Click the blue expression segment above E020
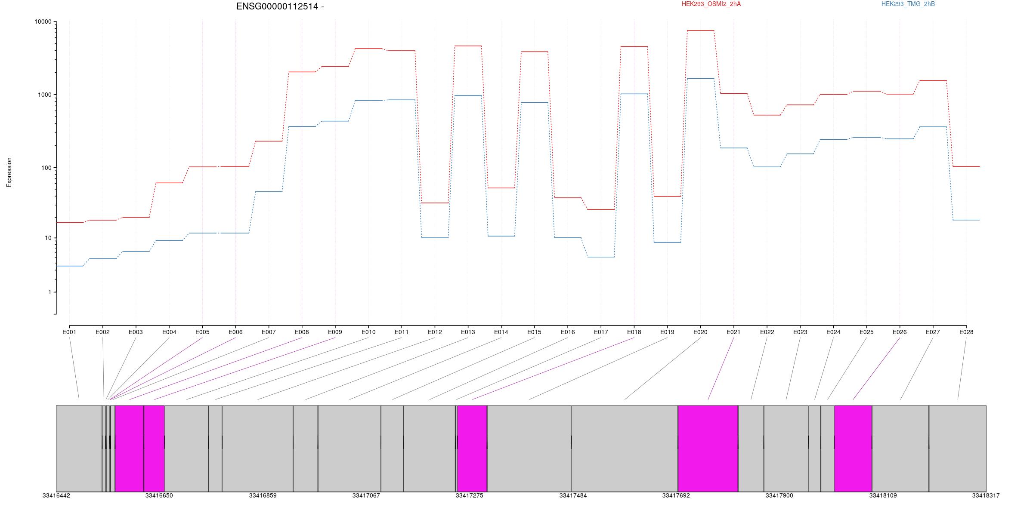The image size is (1033, 516). (x=700, y=78)
